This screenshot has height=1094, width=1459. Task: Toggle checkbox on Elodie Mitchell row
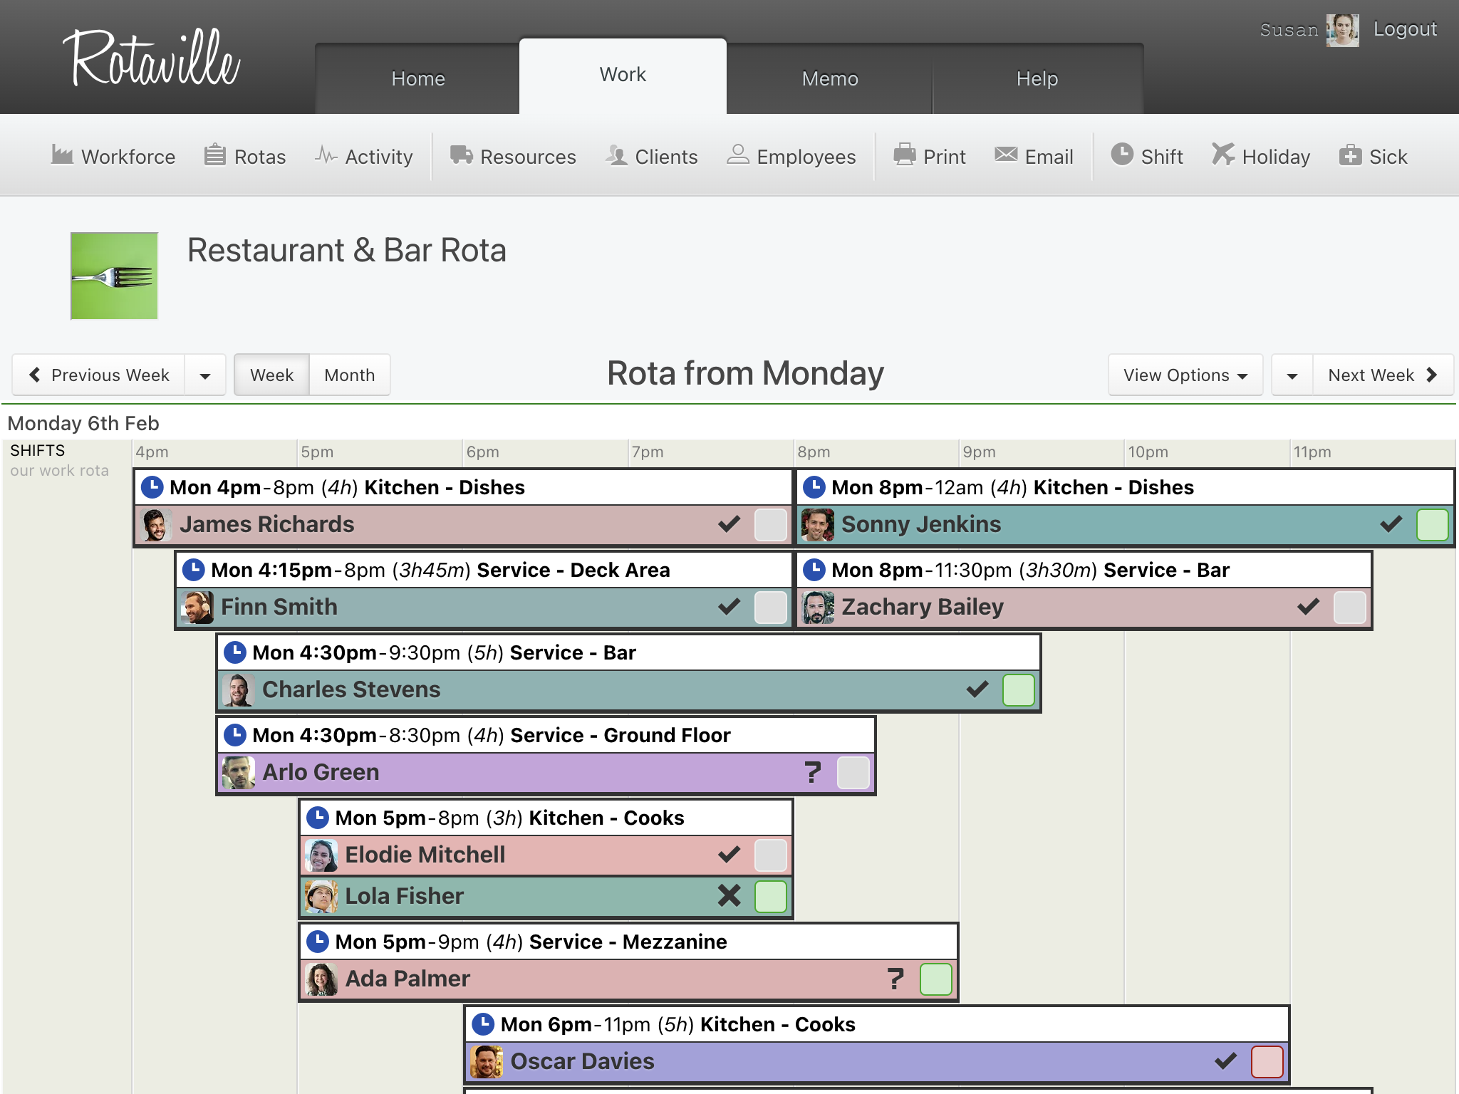pyautogui.click(x=771, y=855)
